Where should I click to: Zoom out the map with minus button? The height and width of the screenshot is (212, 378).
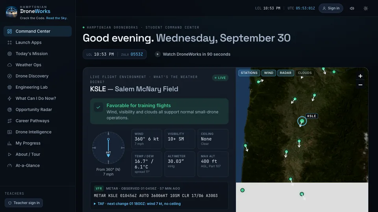[360, 85]
